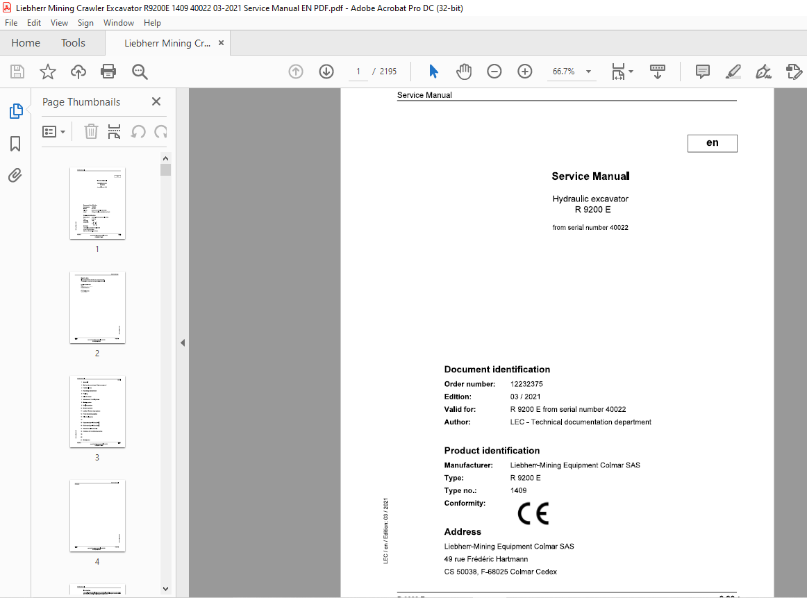Upload document to cloud icon
This screenshot has width=807, height=598.
[x=78, y=72]
